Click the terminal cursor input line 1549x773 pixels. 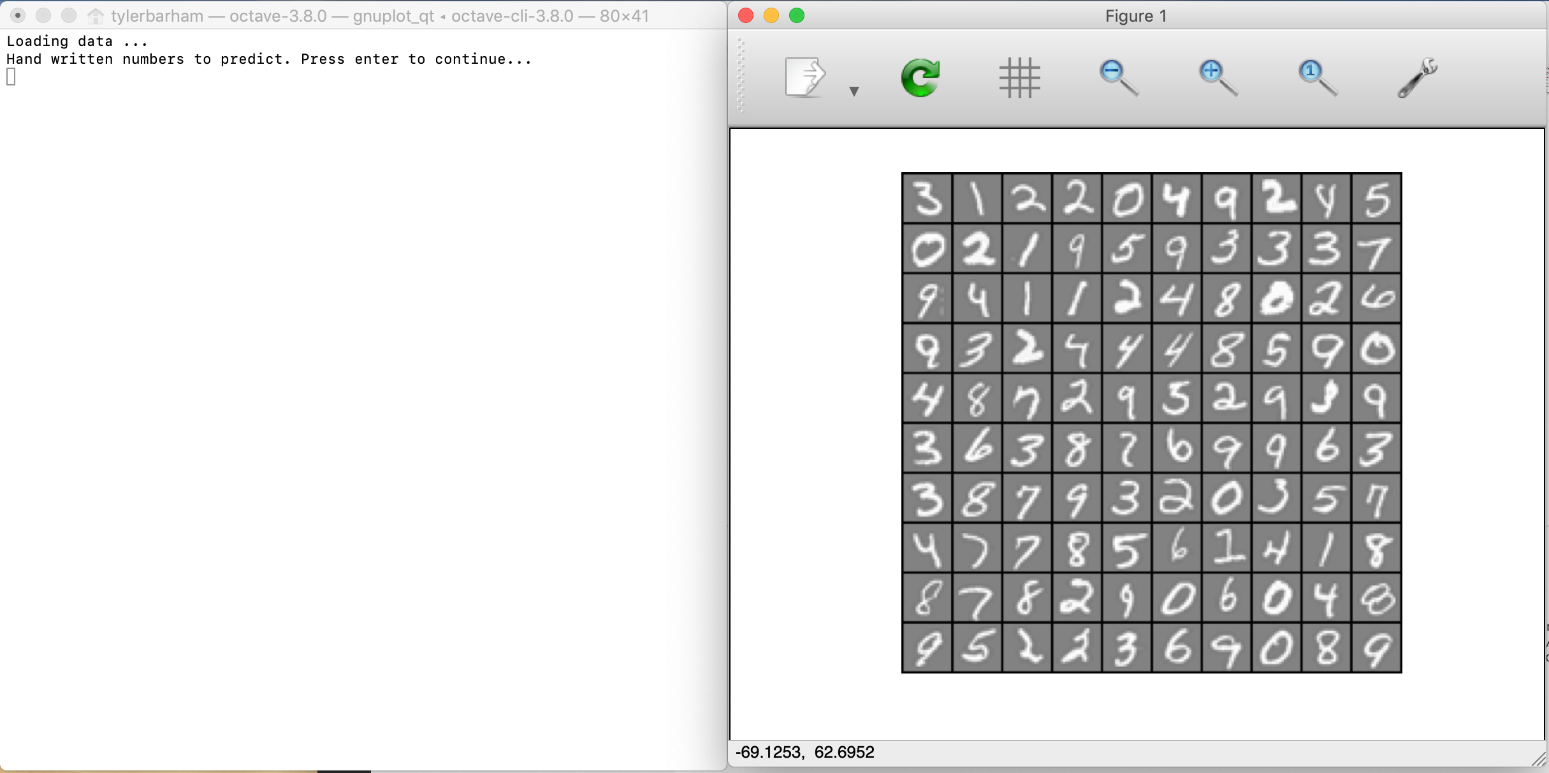[11, 77]
